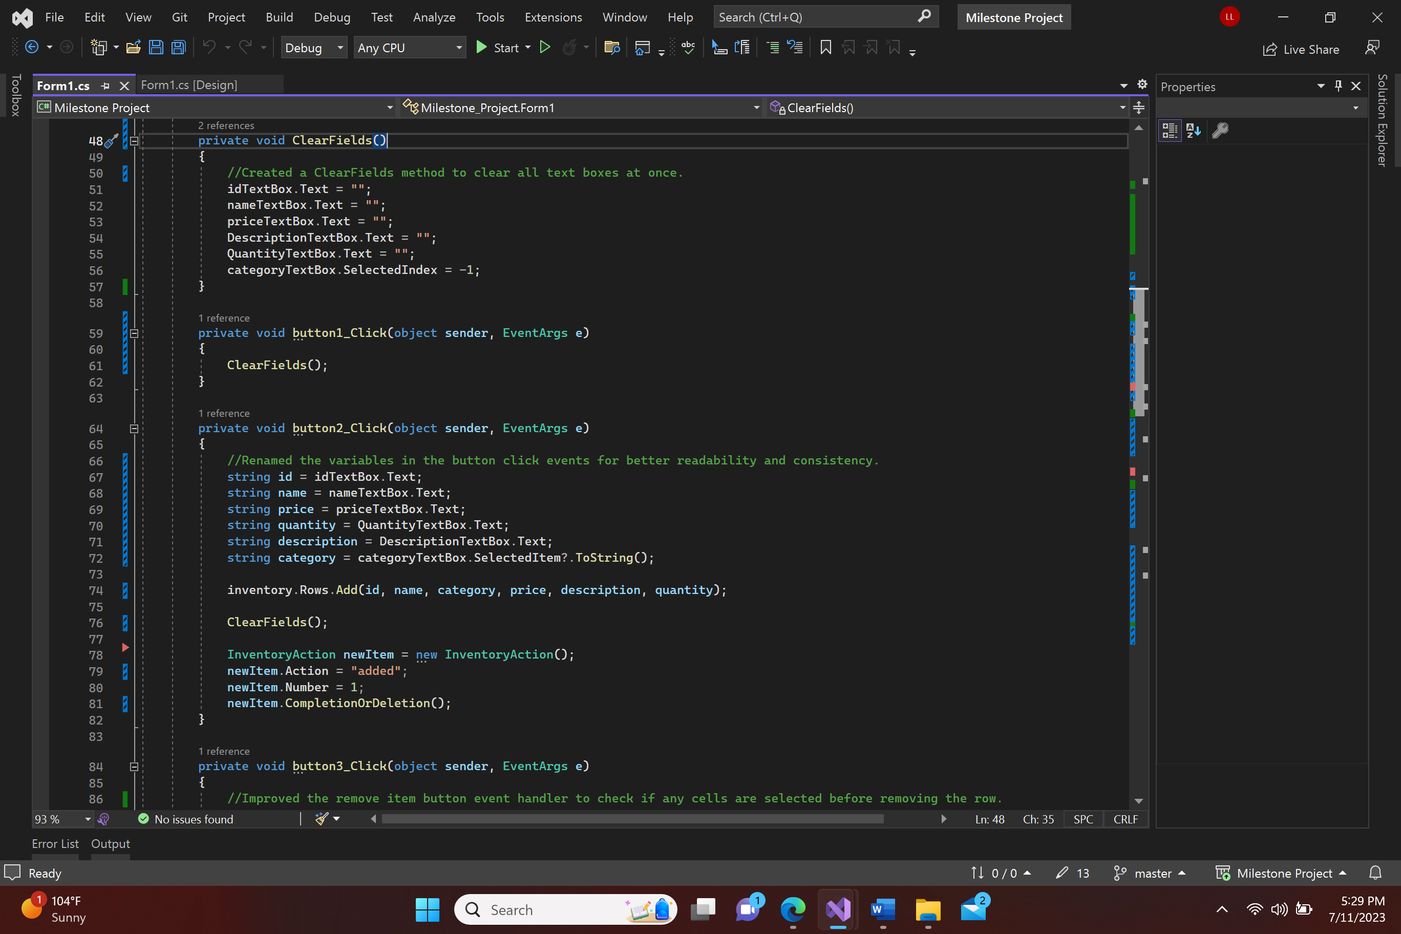Open a file with the Open icon
Screen dimensions: 1401x934
click(x=134, y=48)
